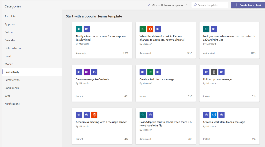The image size is (265, 147).
Task: Click the Forms icon on first template card
Action: 79,29
